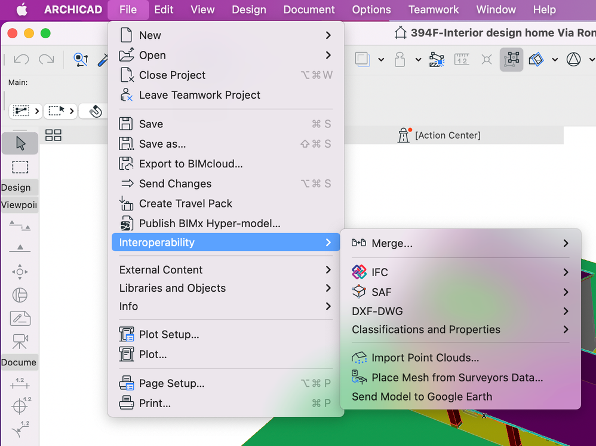This screenshot has height=446, width=596.
Task: Click the Interior Elevation tool icon
Action: 20,271
